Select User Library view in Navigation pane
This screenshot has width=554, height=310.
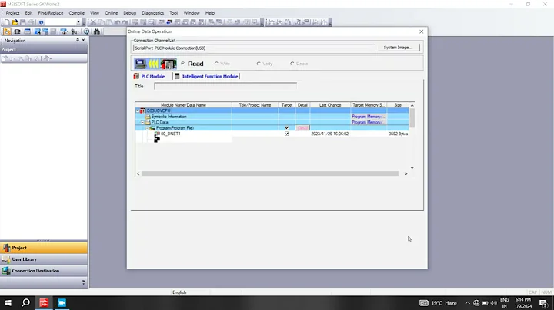(x=44, y=259)
